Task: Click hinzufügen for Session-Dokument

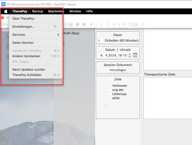Action: (118, 70)
